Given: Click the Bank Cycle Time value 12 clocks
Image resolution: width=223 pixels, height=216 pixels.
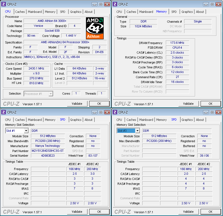Looking at the screenshot, I should (x=177, y=72).
